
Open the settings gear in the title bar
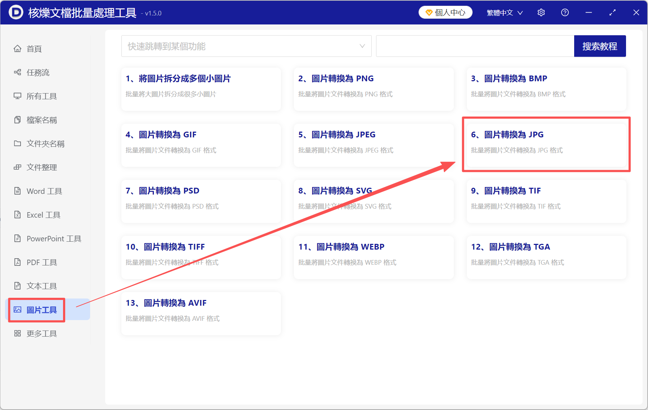click(541, 12)
